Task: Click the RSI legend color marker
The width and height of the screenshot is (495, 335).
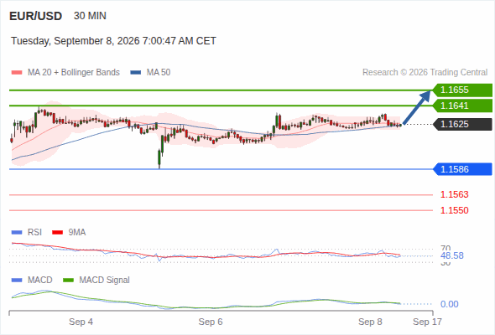Action: coord(17,233)
